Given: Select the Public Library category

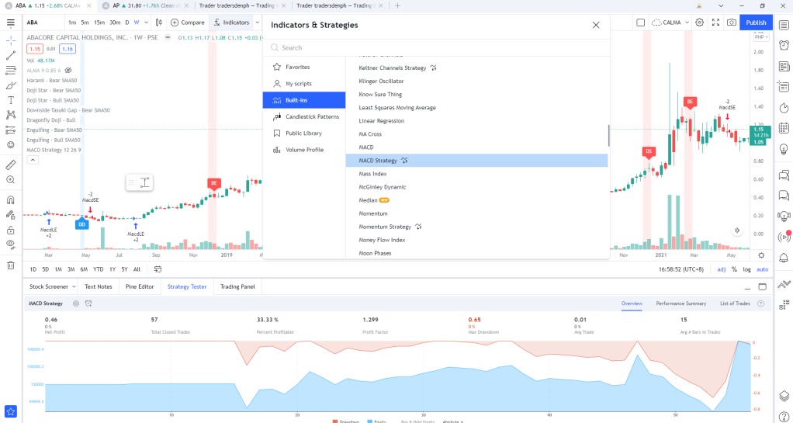Looking at the screenshot, I should (x=304, y=133).
